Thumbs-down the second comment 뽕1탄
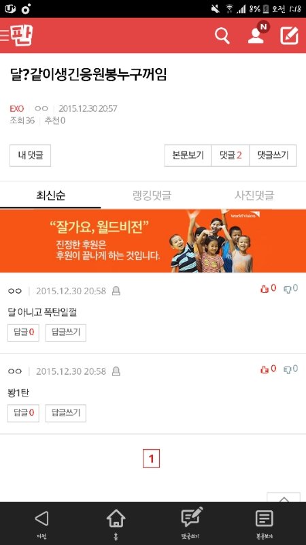 click(x=291, y=369)
